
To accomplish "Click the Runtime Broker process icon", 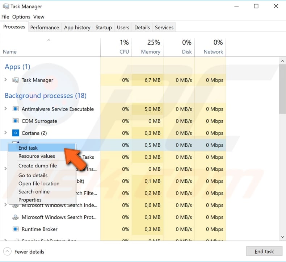I will point(16,229).
